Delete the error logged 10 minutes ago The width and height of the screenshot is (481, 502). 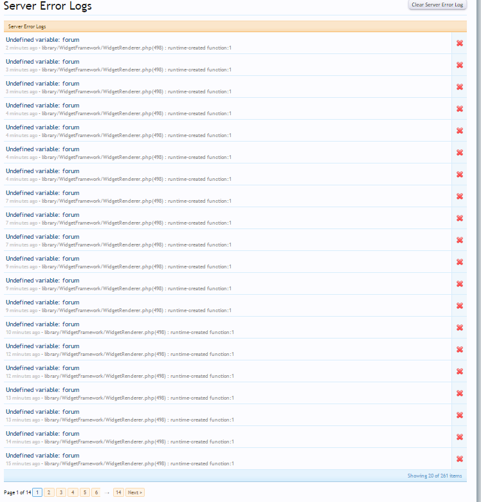459,328
